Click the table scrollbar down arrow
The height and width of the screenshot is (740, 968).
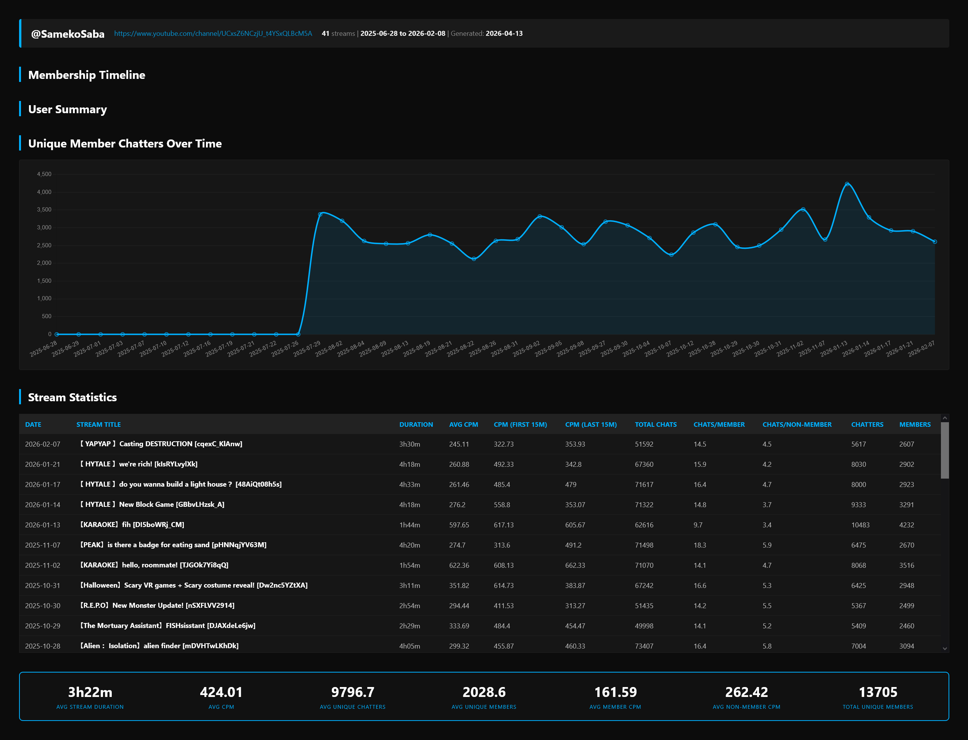click(x=944, y=649)
